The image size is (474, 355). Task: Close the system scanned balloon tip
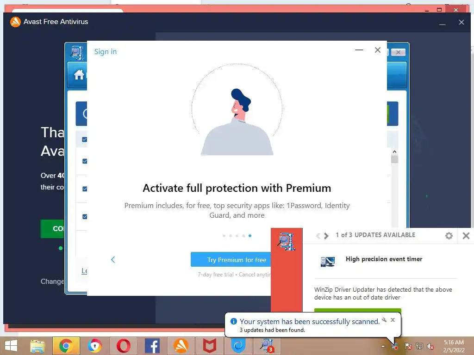pyautogui.click(x=393, y=320)
